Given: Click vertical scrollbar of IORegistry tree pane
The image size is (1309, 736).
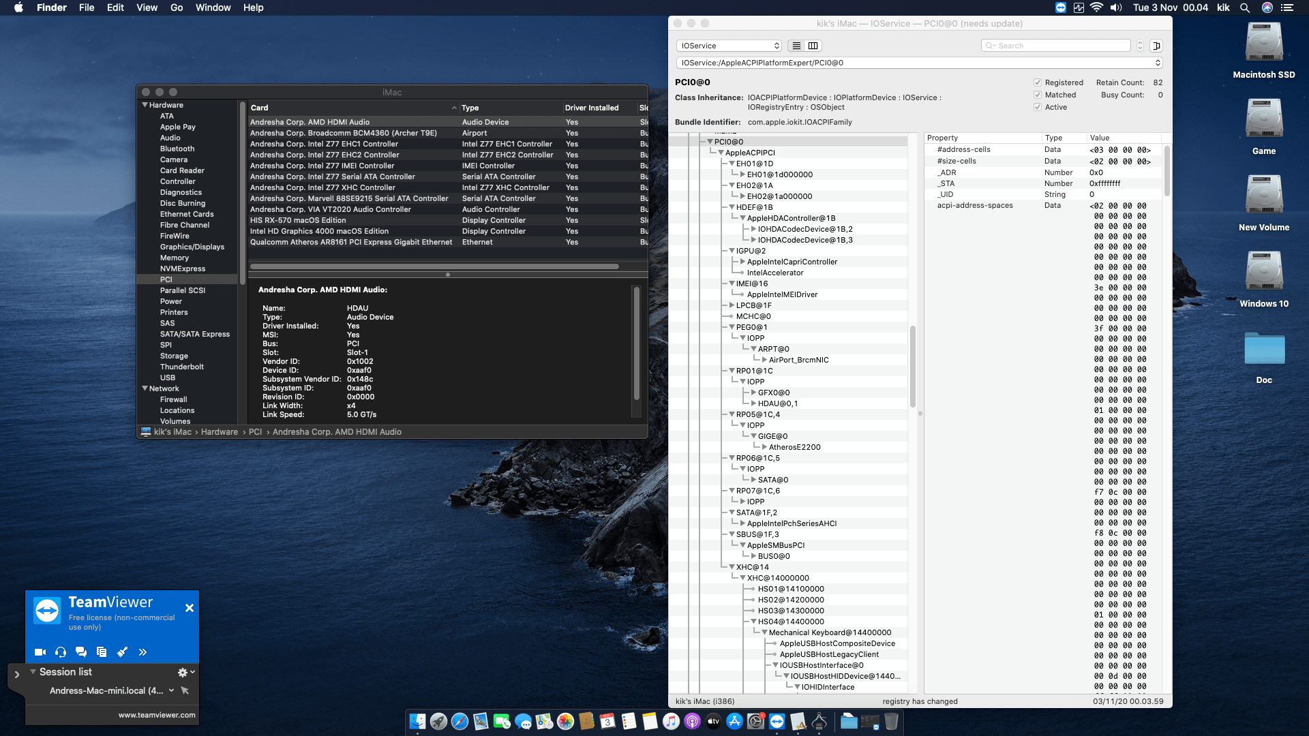Looking at the screenshot, I should [913, 367].
